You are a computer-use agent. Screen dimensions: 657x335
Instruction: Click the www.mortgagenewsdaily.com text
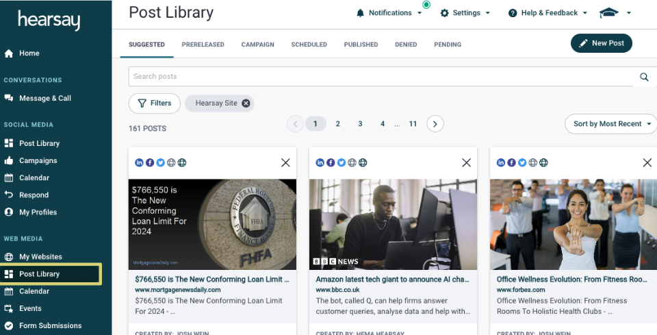pos(178,290)
